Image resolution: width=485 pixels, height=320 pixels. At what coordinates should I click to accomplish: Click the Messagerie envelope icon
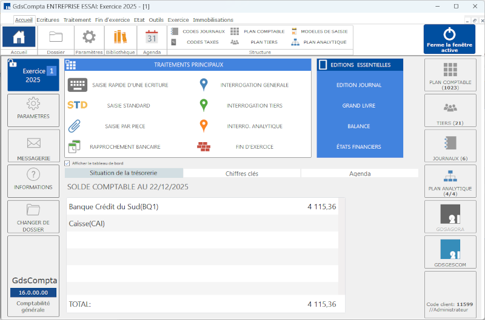[33, 143]
